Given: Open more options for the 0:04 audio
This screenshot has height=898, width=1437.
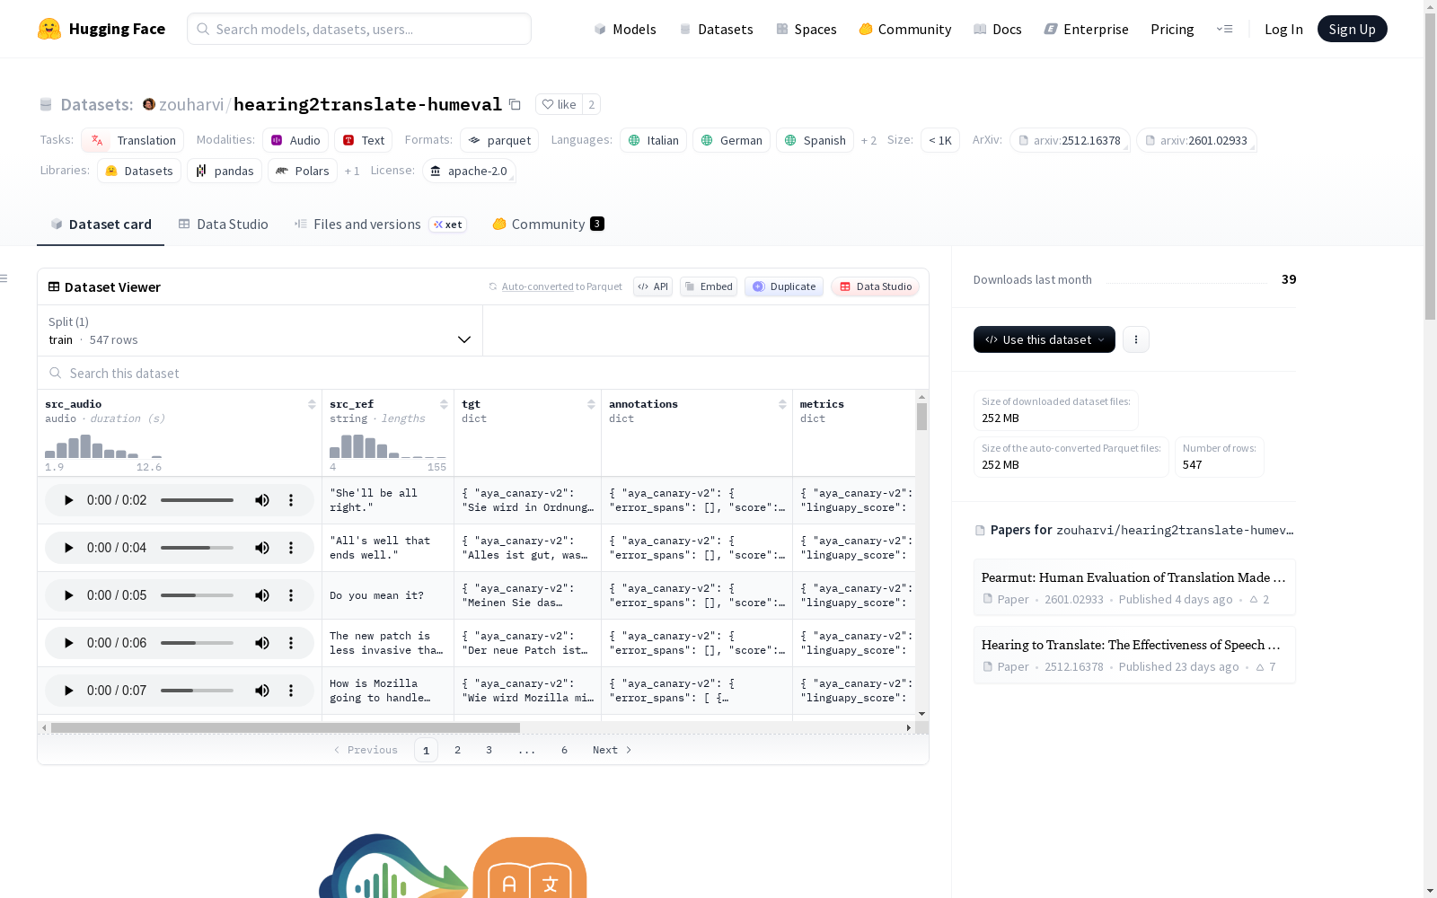Looking at the screenshot, I should pos(291,548).
